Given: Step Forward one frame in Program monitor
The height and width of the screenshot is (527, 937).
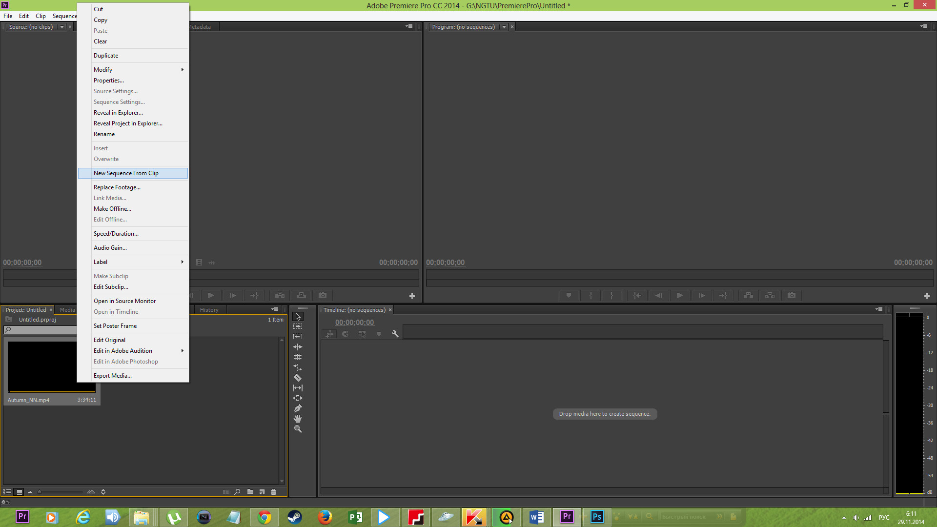Looking at the screenshot, I should (x=702, y=295).
